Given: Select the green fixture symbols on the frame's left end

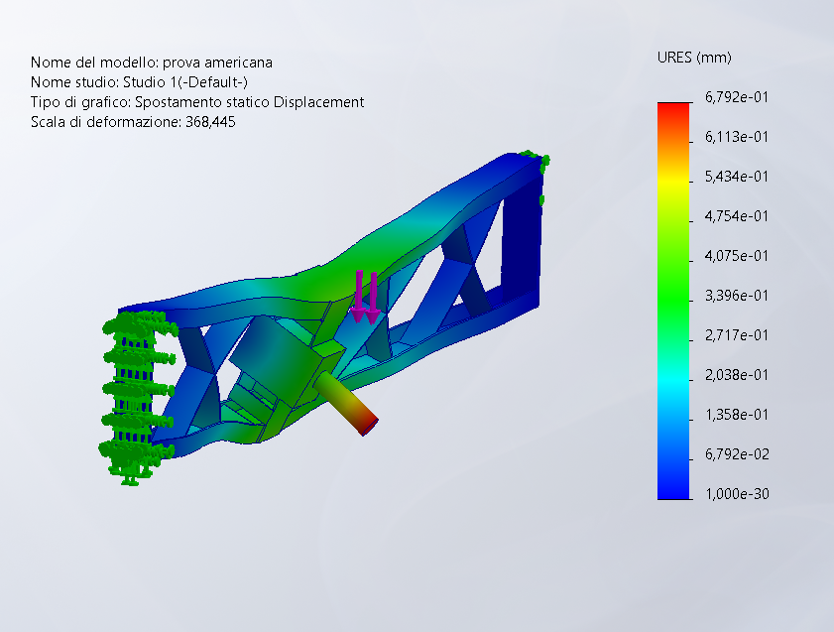Looking at the screenshot, I should pyautogui.click(x=137, y=398).
